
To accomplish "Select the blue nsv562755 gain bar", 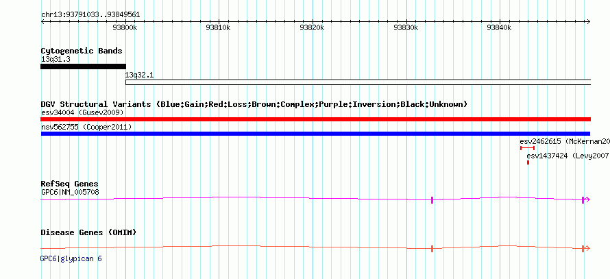I will (x=315, y=134).
